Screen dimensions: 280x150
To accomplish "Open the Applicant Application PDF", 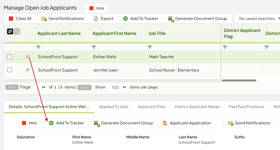I will point(187,123).
